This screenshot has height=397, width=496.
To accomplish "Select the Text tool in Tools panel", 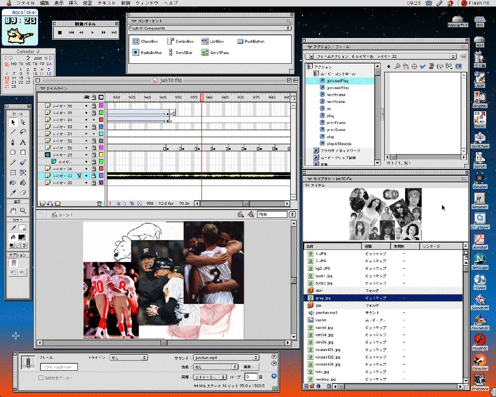I will pyautogui.click(x=23, y=142).
